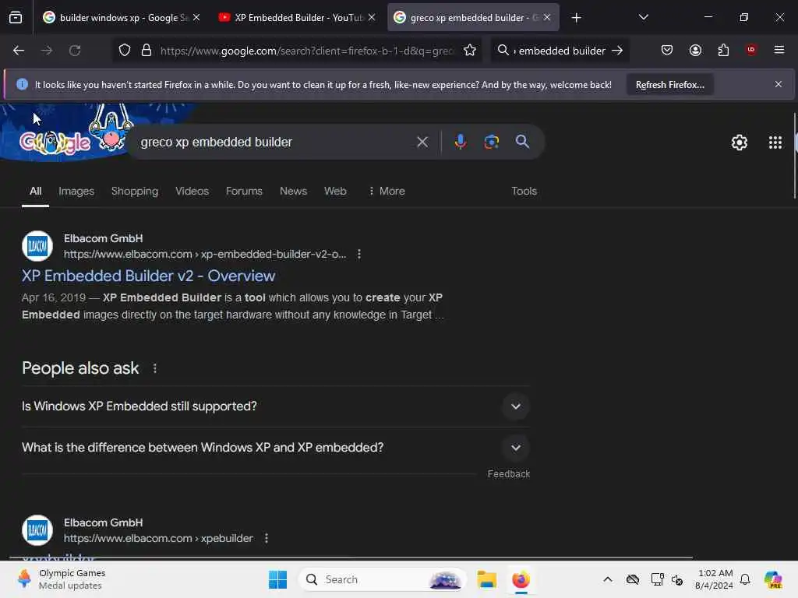This screenshot has width=798, height=598.
Task: Open elbacom.com xpebuilder URL link
Action: click(158, 538)
